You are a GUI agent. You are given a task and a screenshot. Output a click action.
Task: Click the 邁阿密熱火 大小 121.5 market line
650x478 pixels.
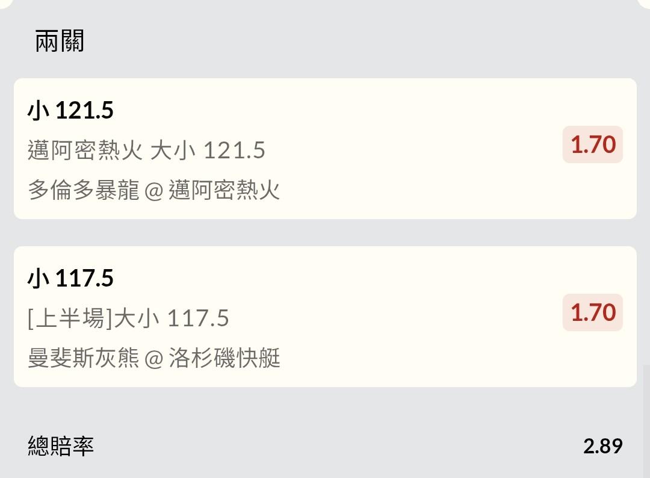click(x=146, y=151)
